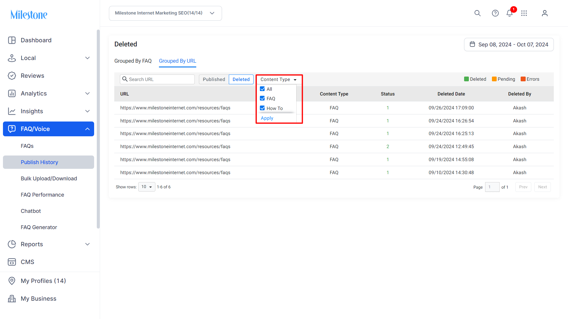Click the Milestone logo
568x319 pixels.
29,14
